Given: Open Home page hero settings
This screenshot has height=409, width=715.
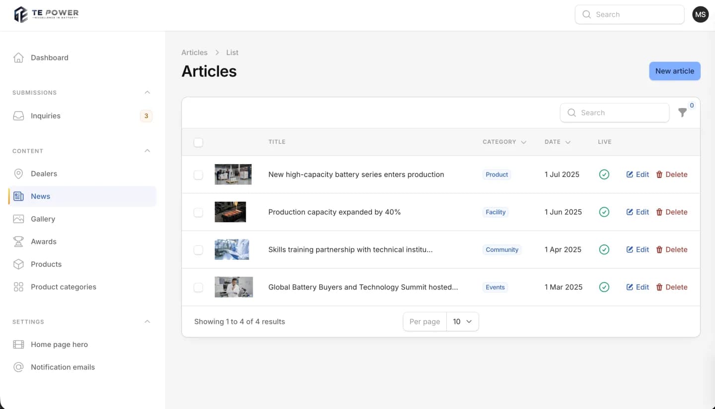Looking at the screenshot, I should pos(82,345).
